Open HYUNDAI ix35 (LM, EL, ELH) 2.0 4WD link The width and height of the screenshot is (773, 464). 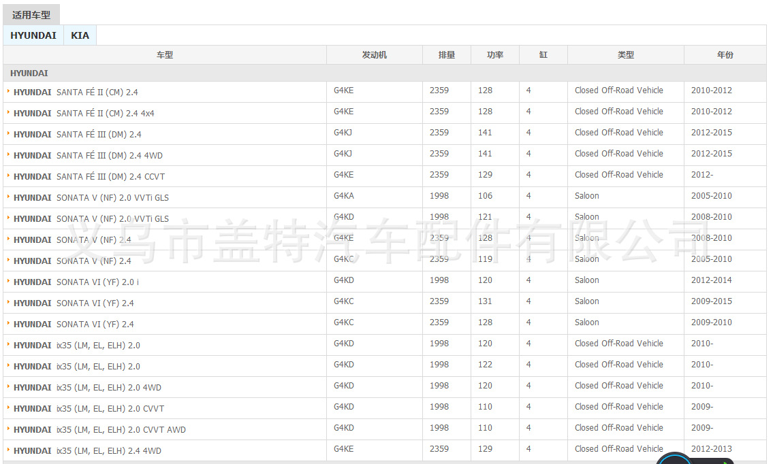[x=87, y=388]
